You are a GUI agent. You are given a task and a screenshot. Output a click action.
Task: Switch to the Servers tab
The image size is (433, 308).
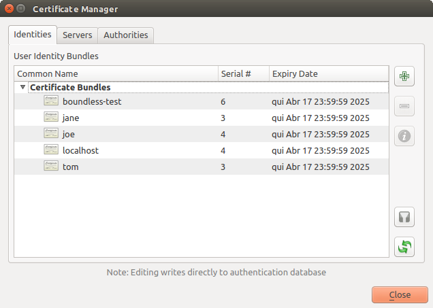tap(78, 35)
